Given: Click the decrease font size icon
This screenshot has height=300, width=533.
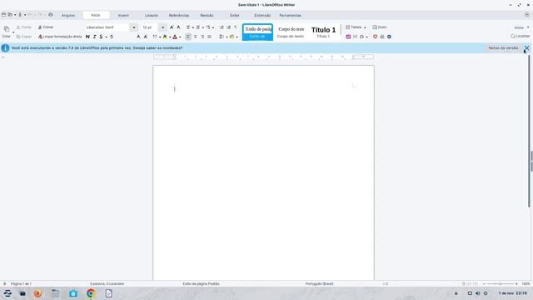Looking at the screenshot, I should tap(178, 27).
